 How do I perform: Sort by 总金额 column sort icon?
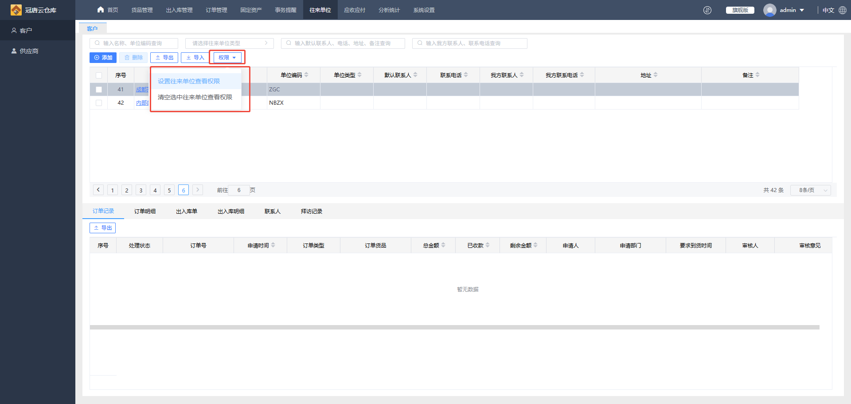(x=443, y=245)
